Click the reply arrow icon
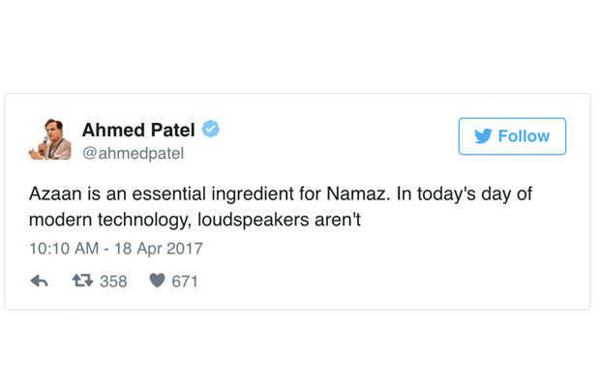The height and width of the screenshot is (387, 600). 39,282
